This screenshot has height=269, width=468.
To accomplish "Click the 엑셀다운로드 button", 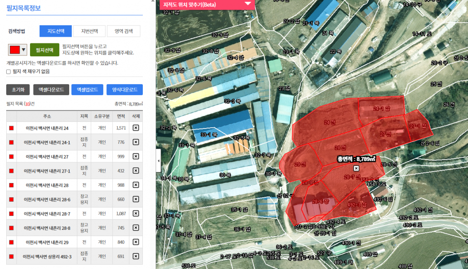I will pyautogui.click(x=51, y=89).
